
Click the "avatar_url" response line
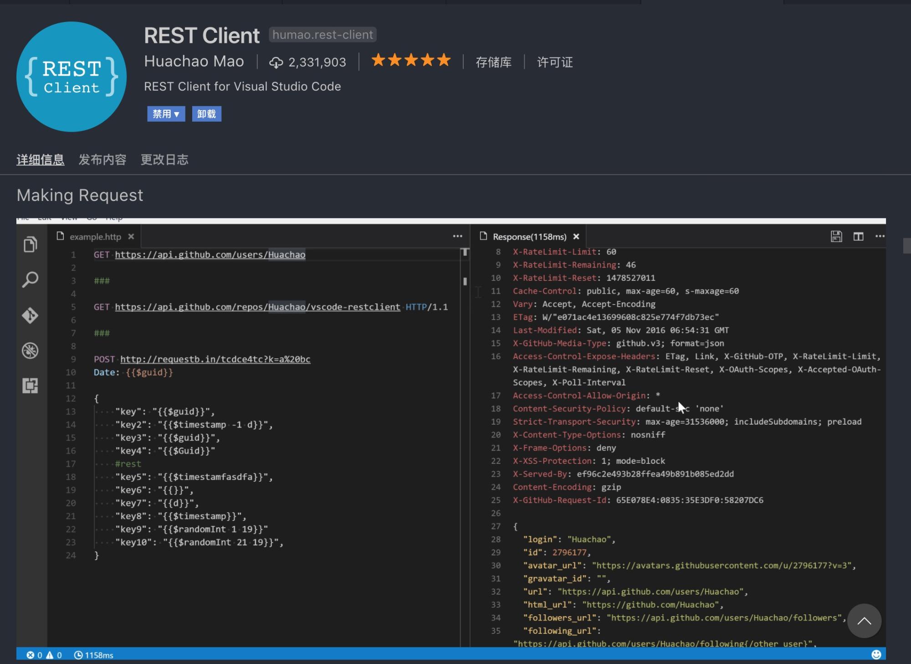coord(689,566)
